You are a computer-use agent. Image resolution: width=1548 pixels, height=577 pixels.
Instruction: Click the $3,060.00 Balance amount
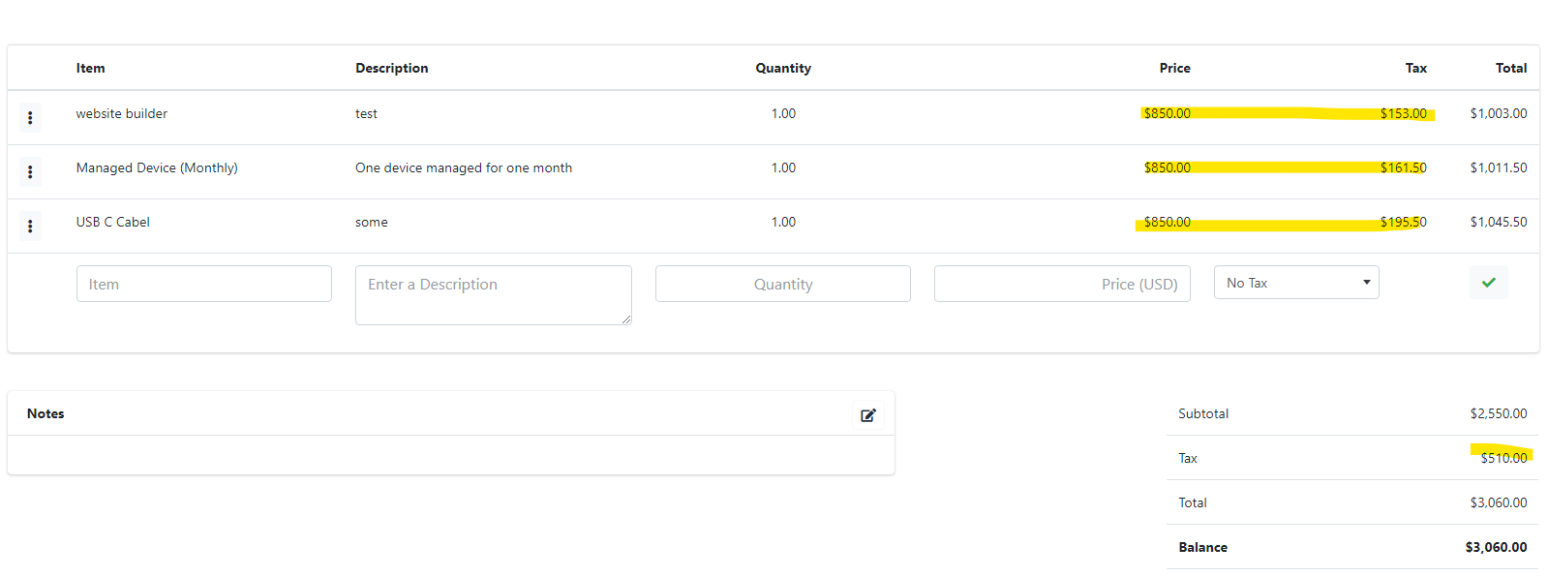(1496, 547)
